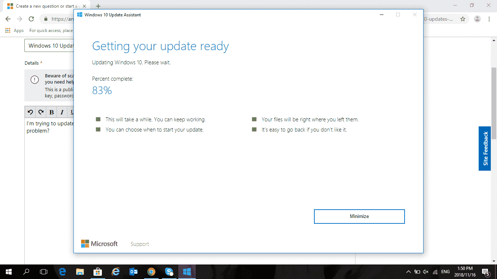Viewport: 497px width, 279px height.
Task: Minimize the Chrome browser window
Action: [x=455, y=5]
